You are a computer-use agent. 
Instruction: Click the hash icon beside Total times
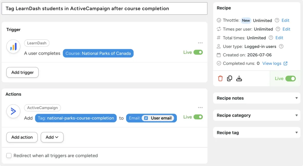pyautogui.click(x=219, y=38)
